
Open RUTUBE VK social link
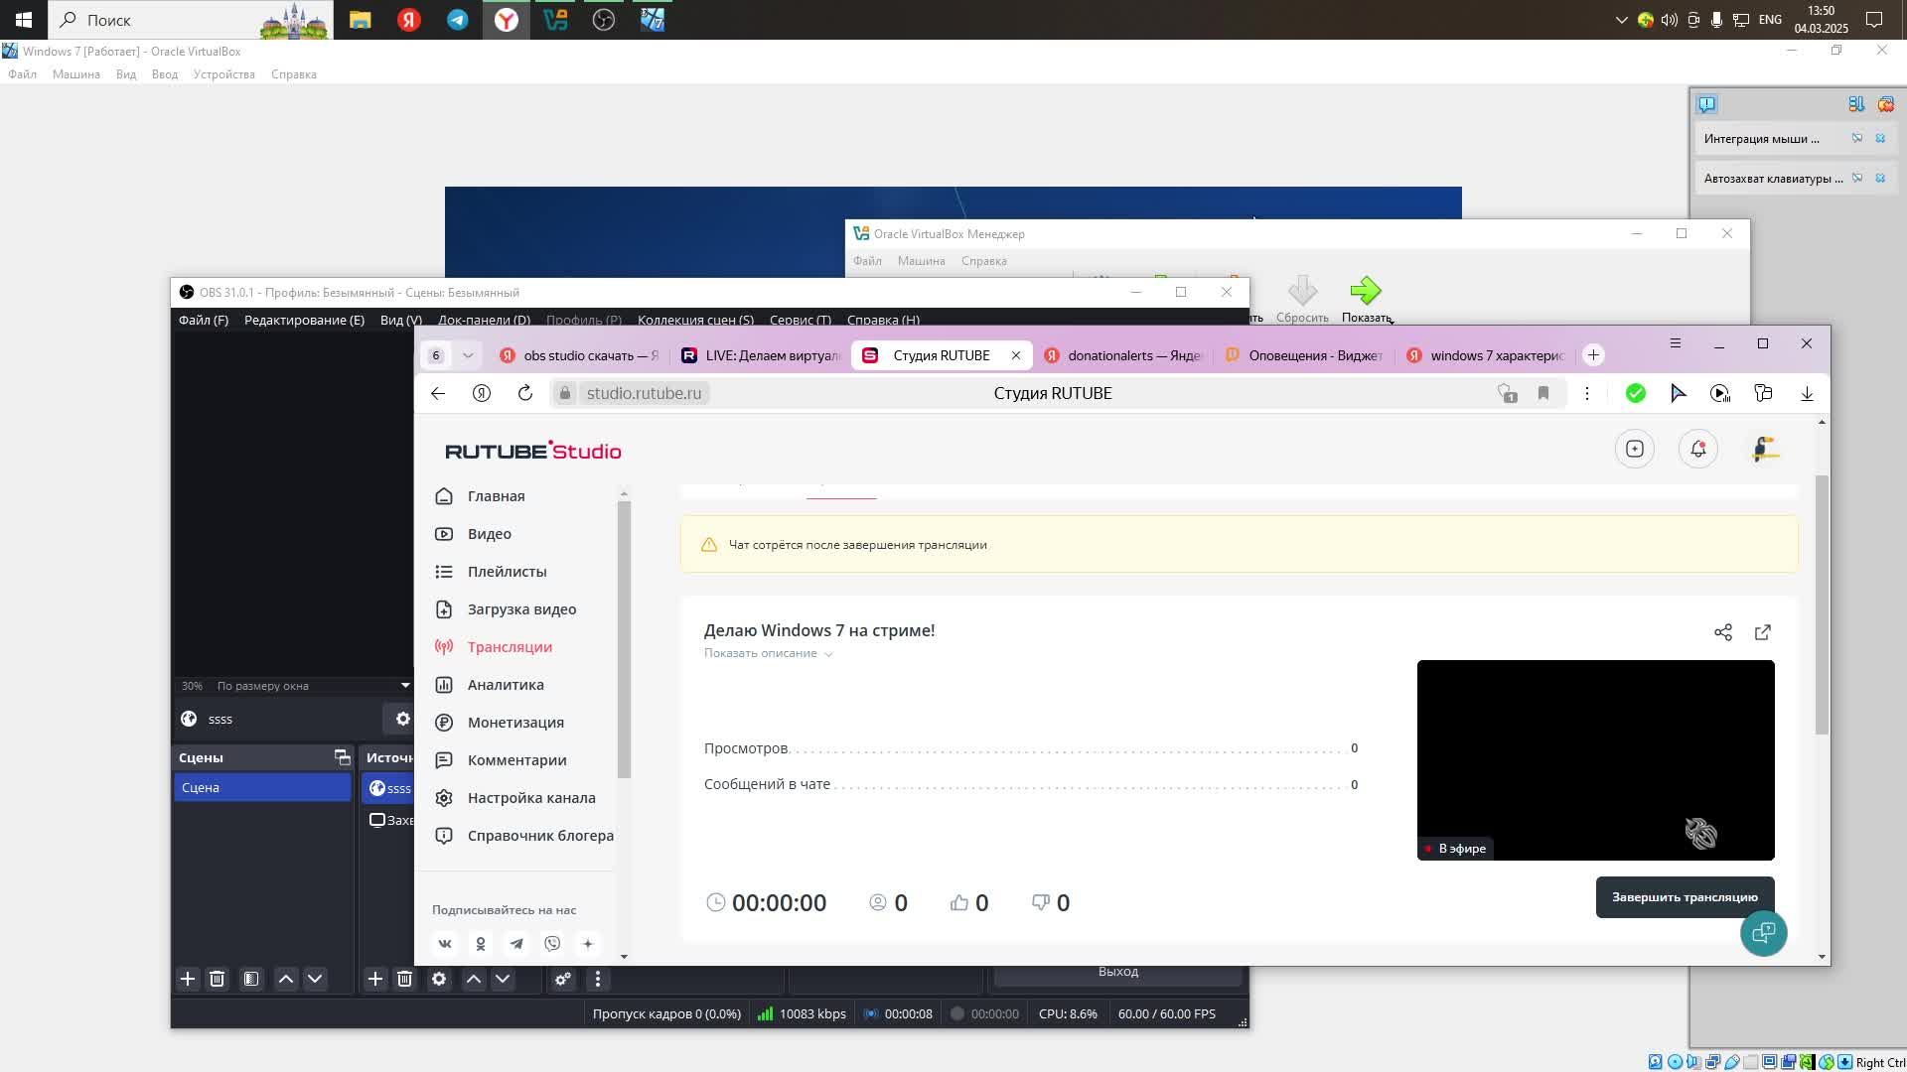click(445, 944)
